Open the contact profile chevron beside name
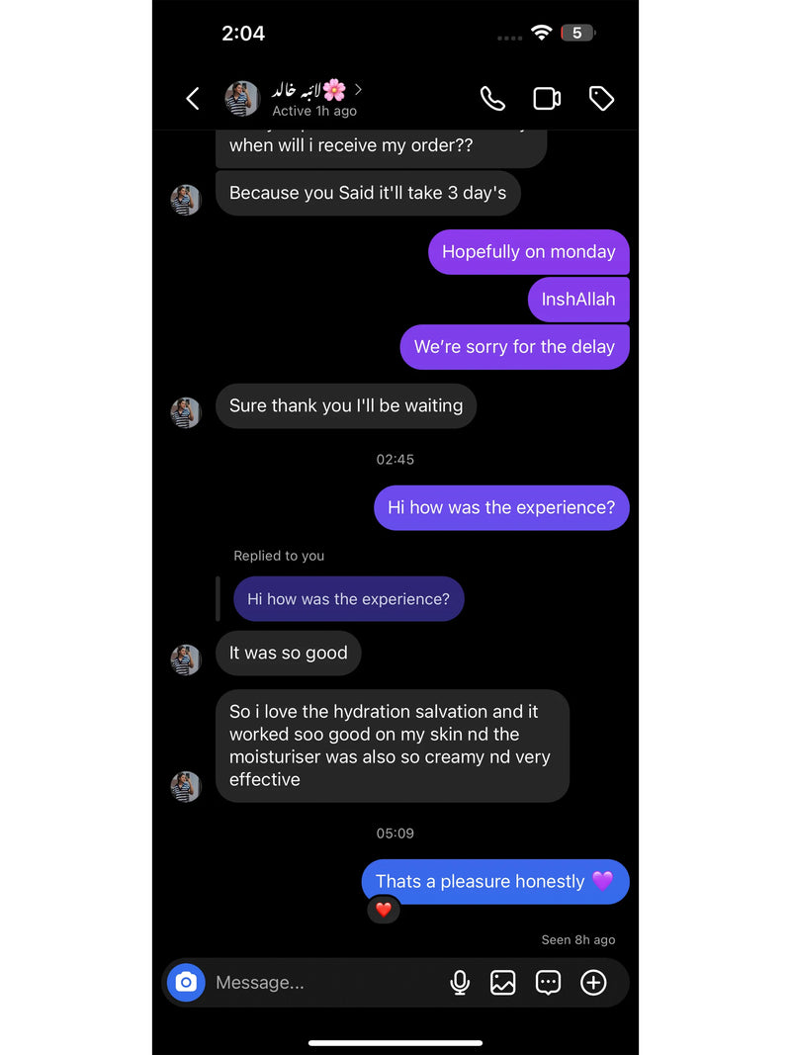The image size is (791, 1055). coord(359,89)
